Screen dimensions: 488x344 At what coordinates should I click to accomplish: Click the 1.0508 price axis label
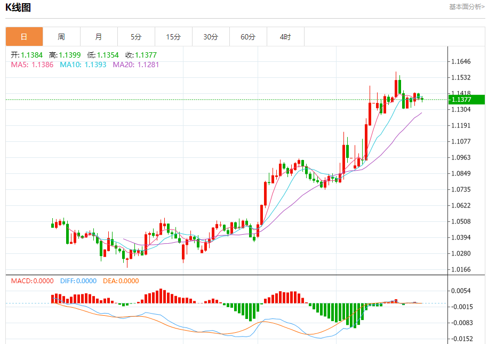461,221
